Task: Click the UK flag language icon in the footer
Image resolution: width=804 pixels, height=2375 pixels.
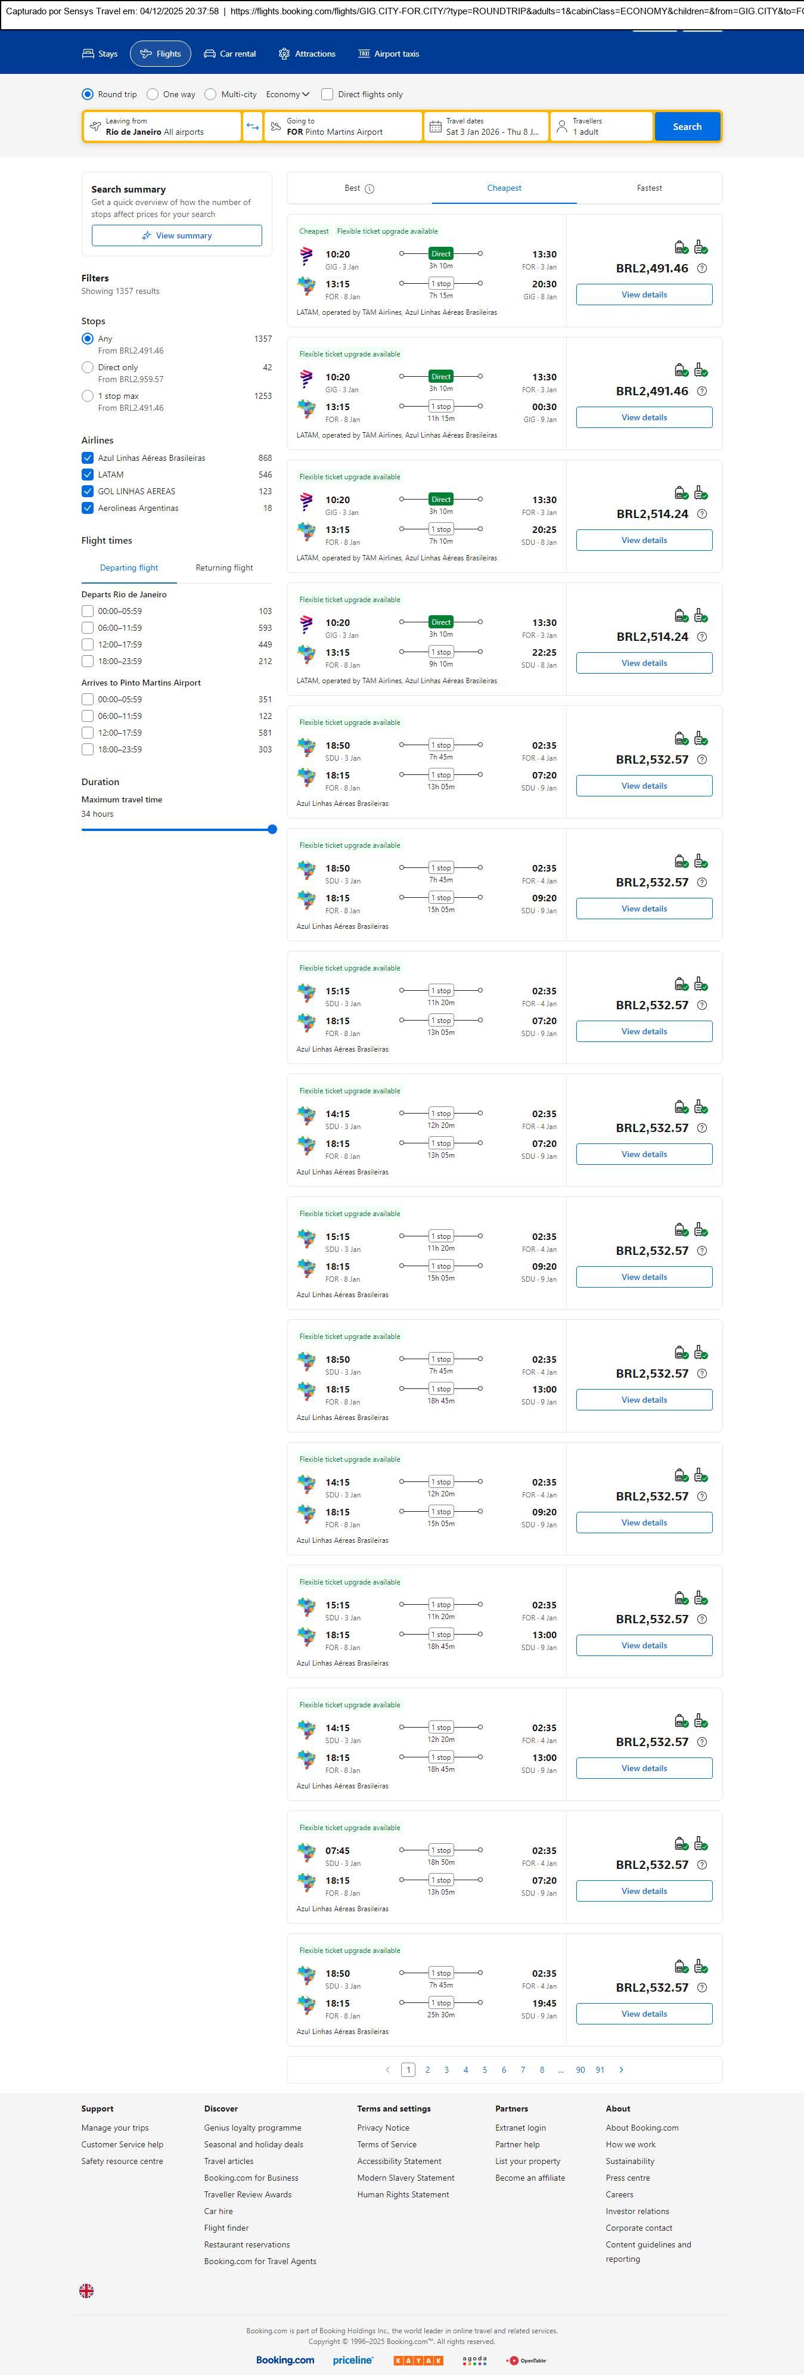Action: pos(86,2290)
